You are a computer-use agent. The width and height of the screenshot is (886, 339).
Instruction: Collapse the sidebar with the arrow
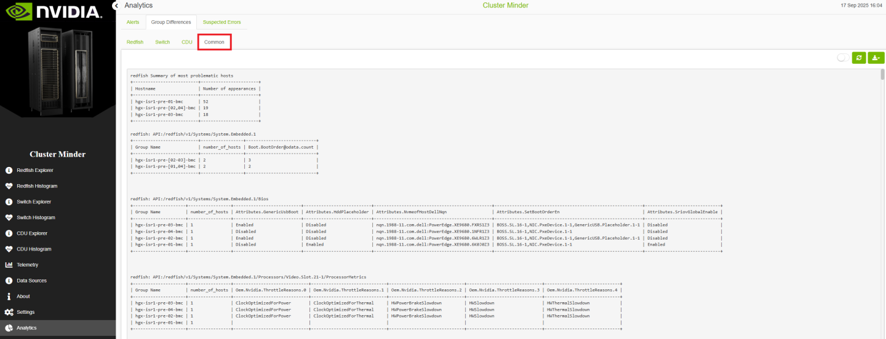pyautogui.click(x=116, y=6)
